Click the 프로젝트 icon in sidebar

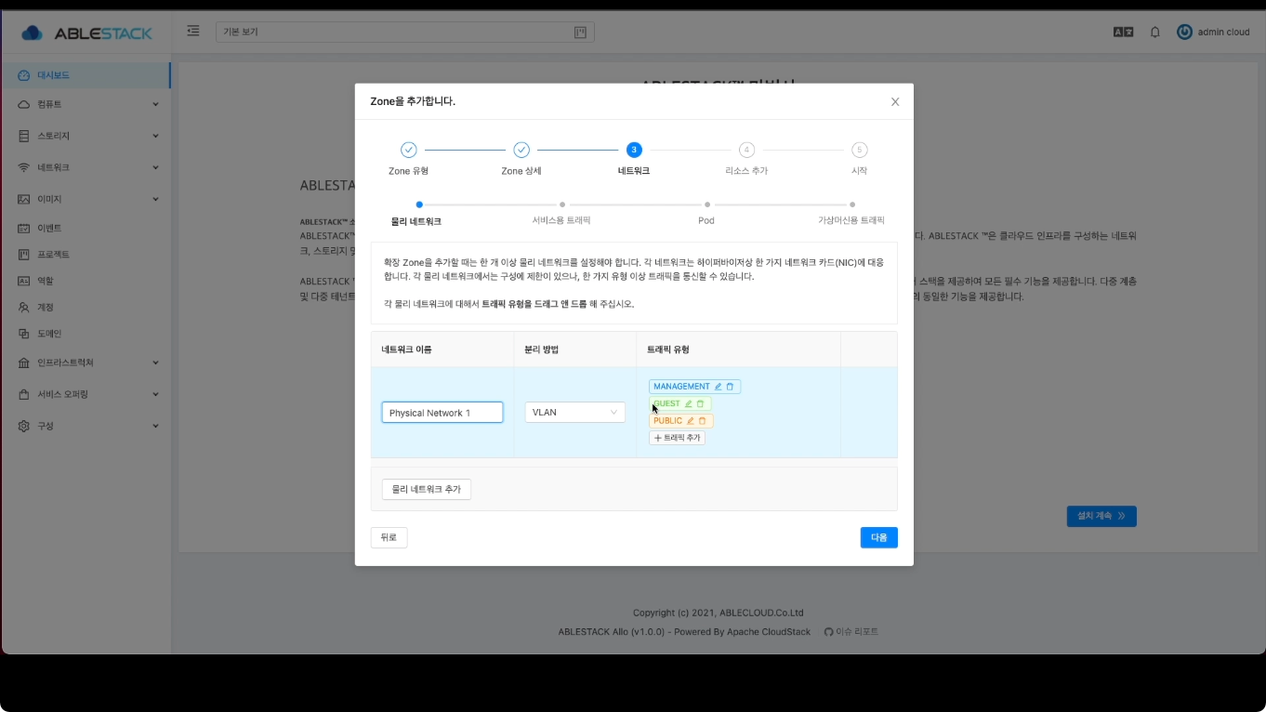tap(24, 254)
